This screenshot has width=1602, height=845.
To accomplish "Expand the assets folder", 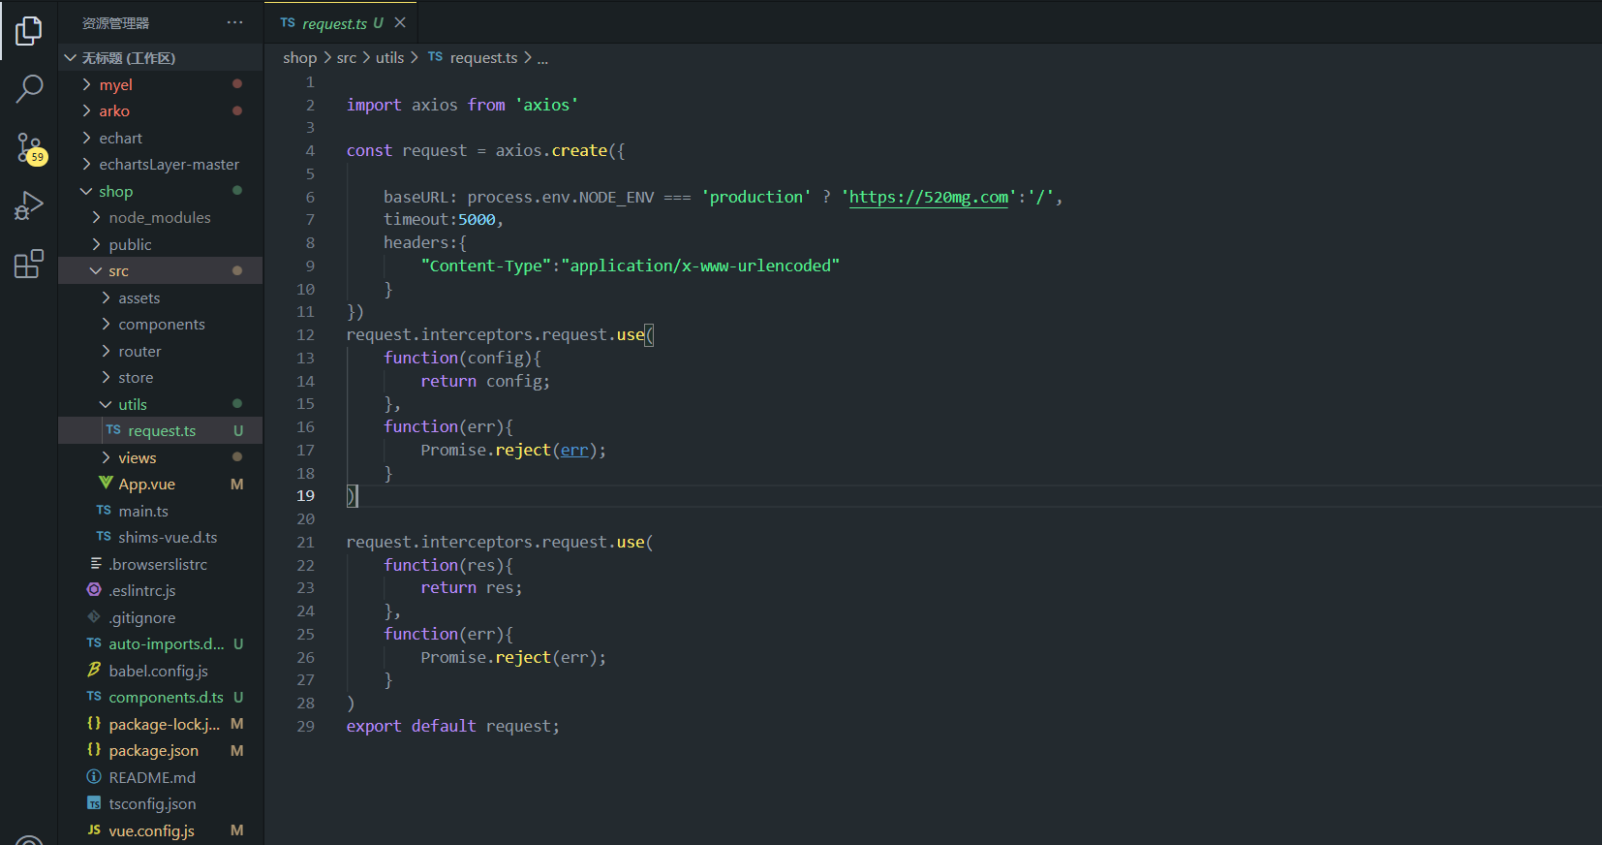I will (x=161, y=297).
